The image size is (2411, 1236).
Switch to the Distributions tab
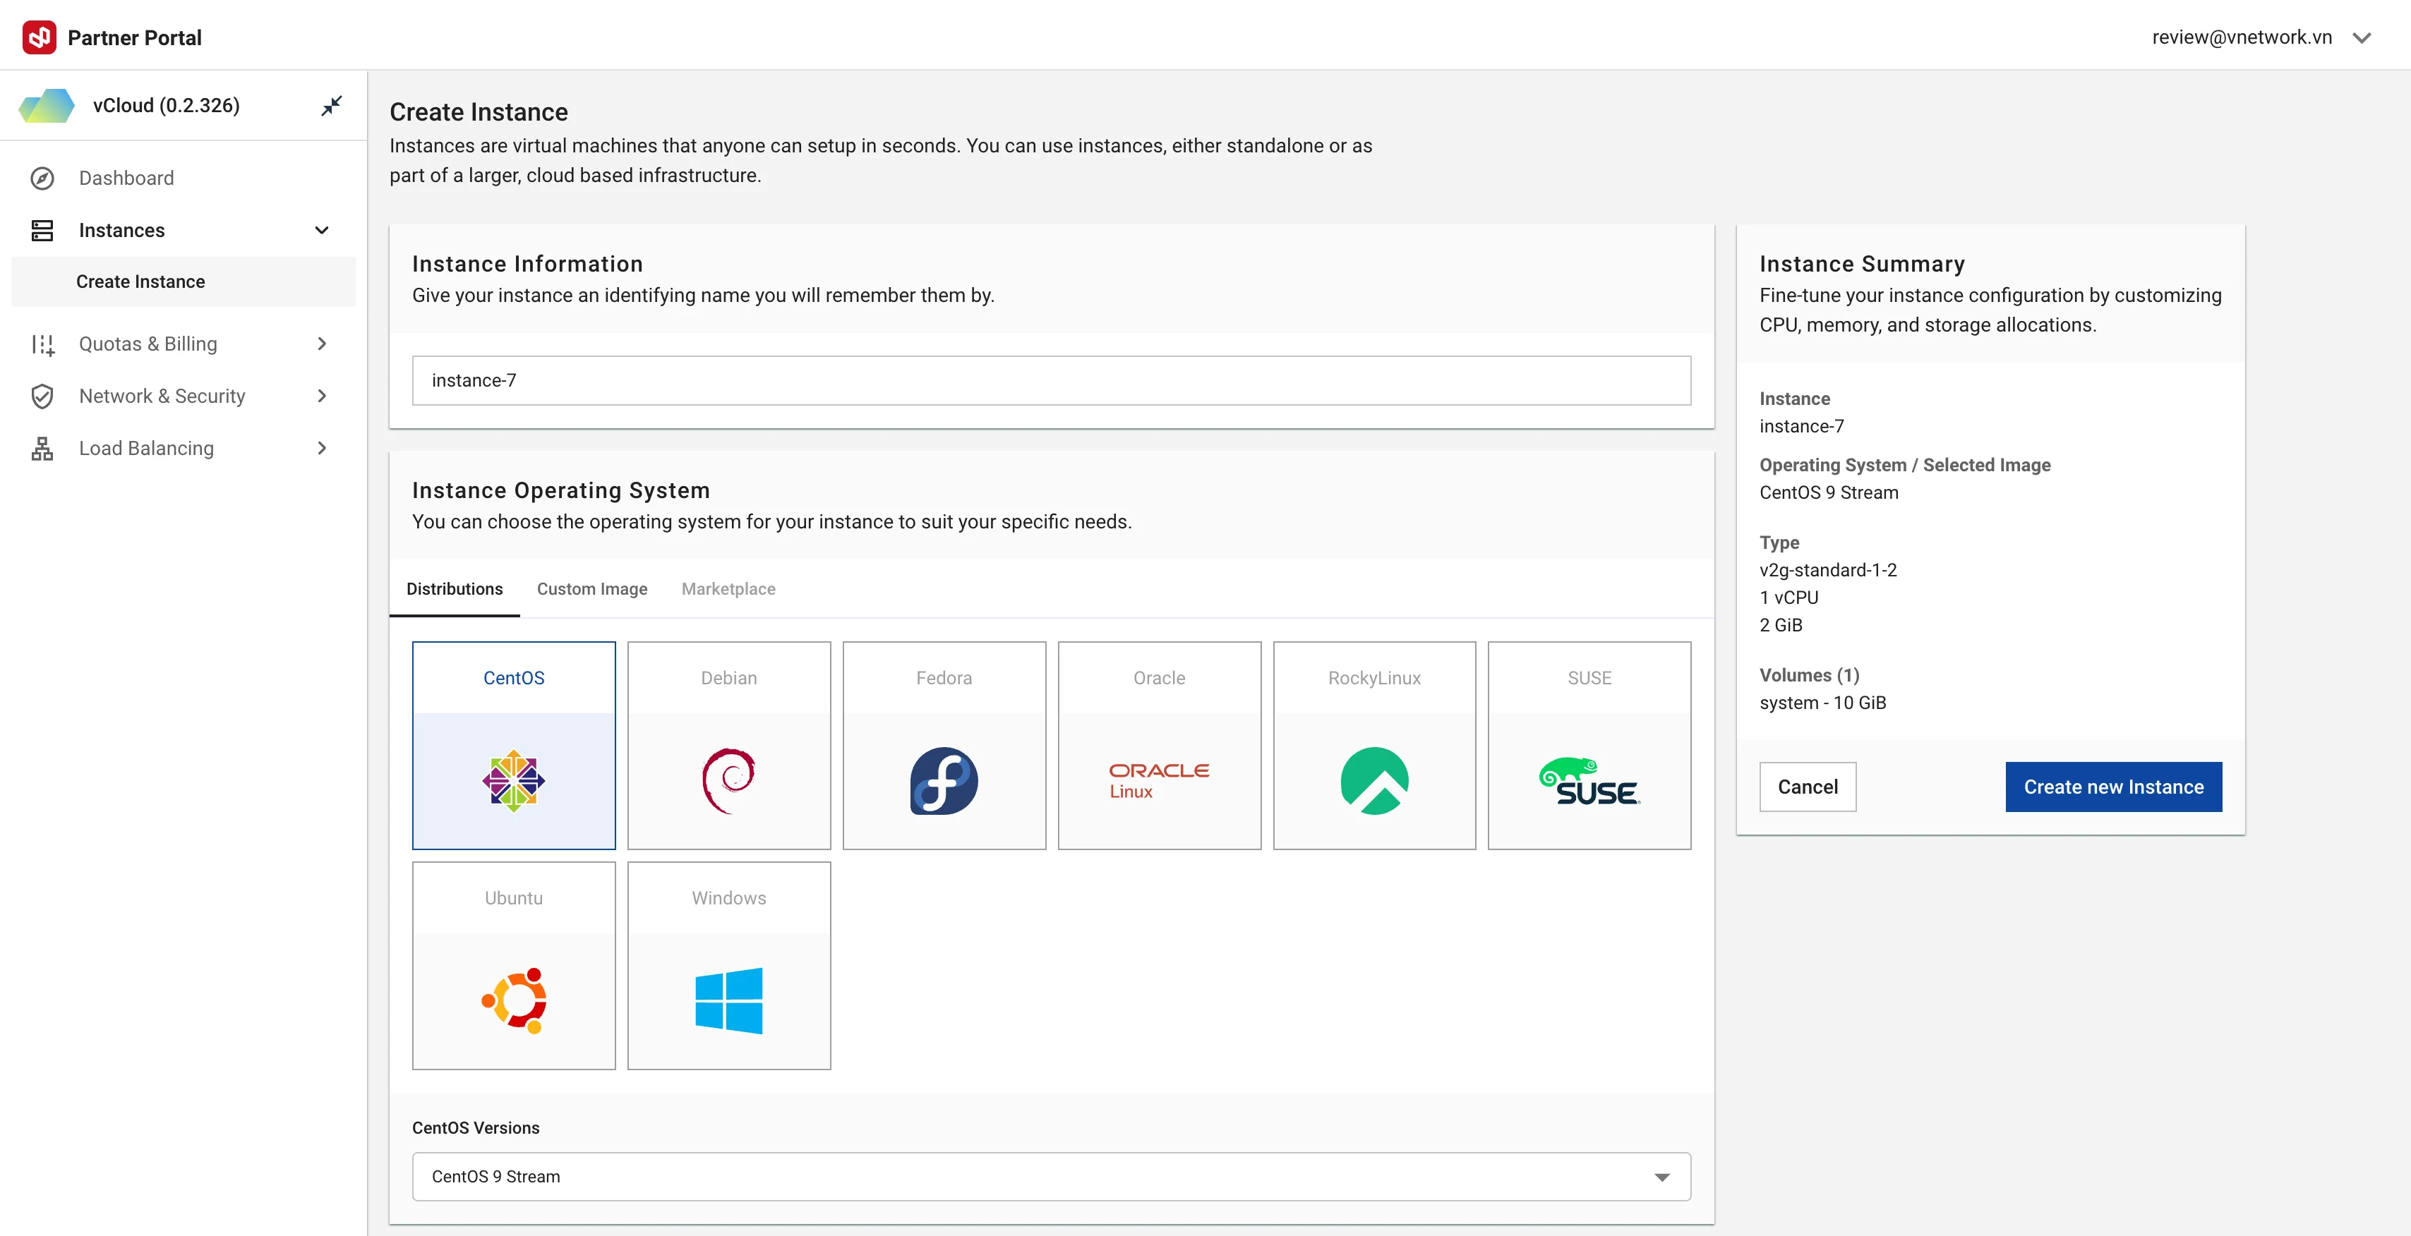click(454, 588)
